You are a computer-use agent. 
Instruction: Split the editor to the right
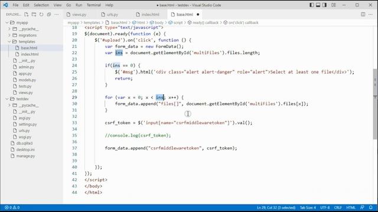click(x=363, y=14)
